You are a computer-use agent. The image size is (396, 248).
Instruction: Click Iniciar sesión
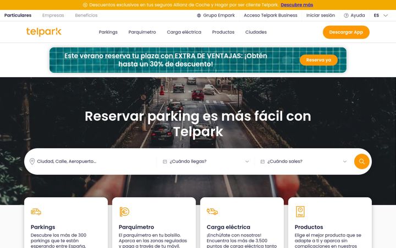(321, 15)
